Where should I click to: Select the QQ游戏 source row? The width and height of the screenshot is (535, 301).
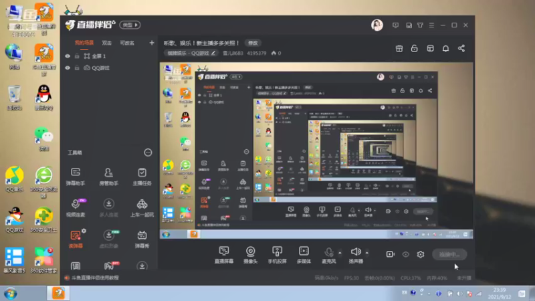tap(109, 68)
